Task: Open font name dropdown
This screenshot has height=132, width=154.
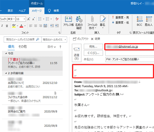Action: (x=14, y=19)
